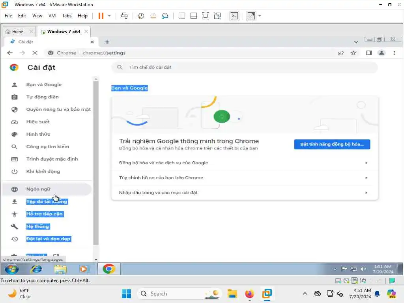
Task: Open the Windows 7 Start orb
Action: tap(11, 269)
